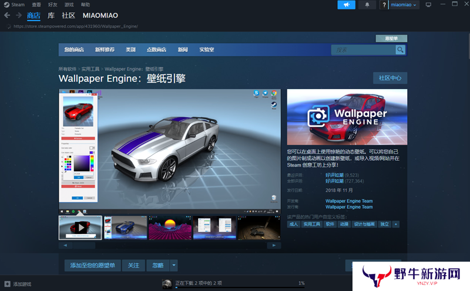Open the MIAOMIAO profile tab
This screenshot has width=470, height=291.
[100, 16]
